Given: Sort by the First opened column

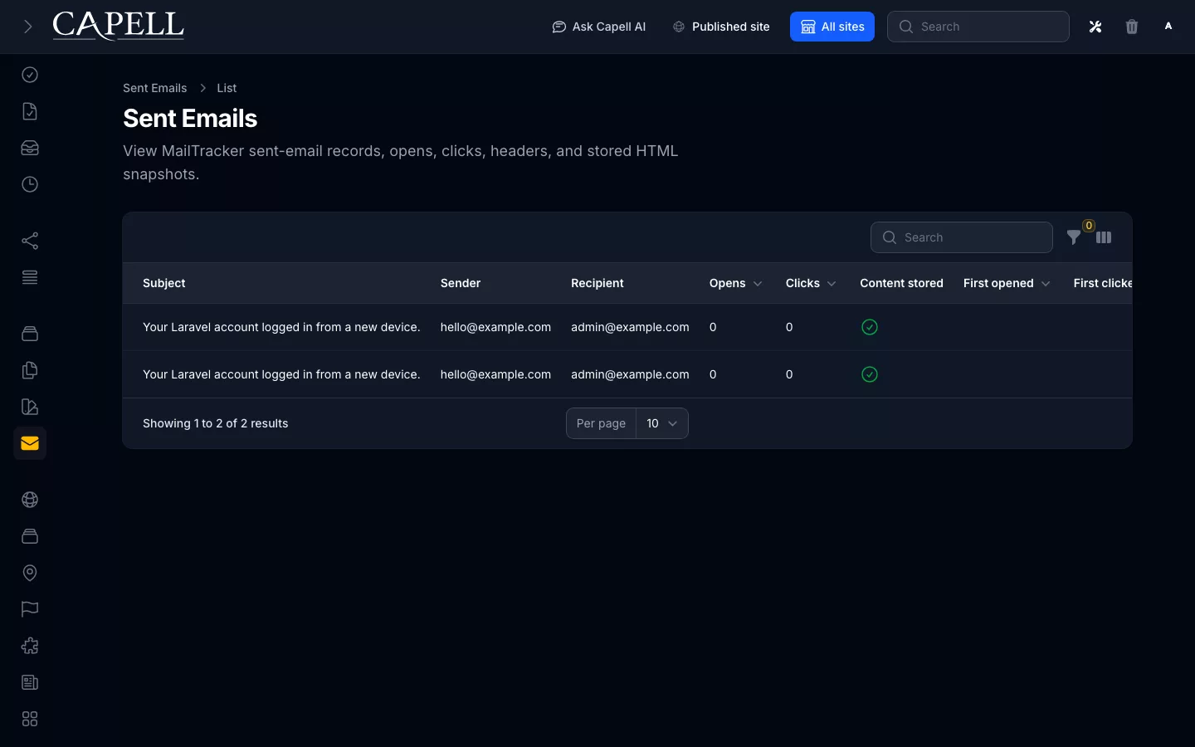Looking at the screenshot, I should 1007,283.
